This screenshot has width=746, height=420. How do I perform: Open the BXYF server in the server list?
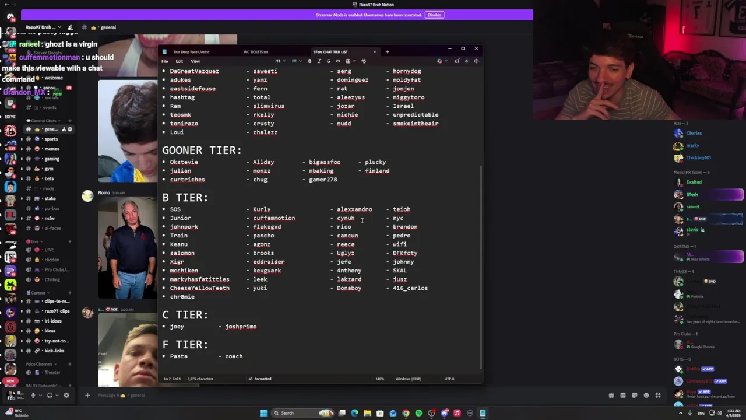click(10, 117)
